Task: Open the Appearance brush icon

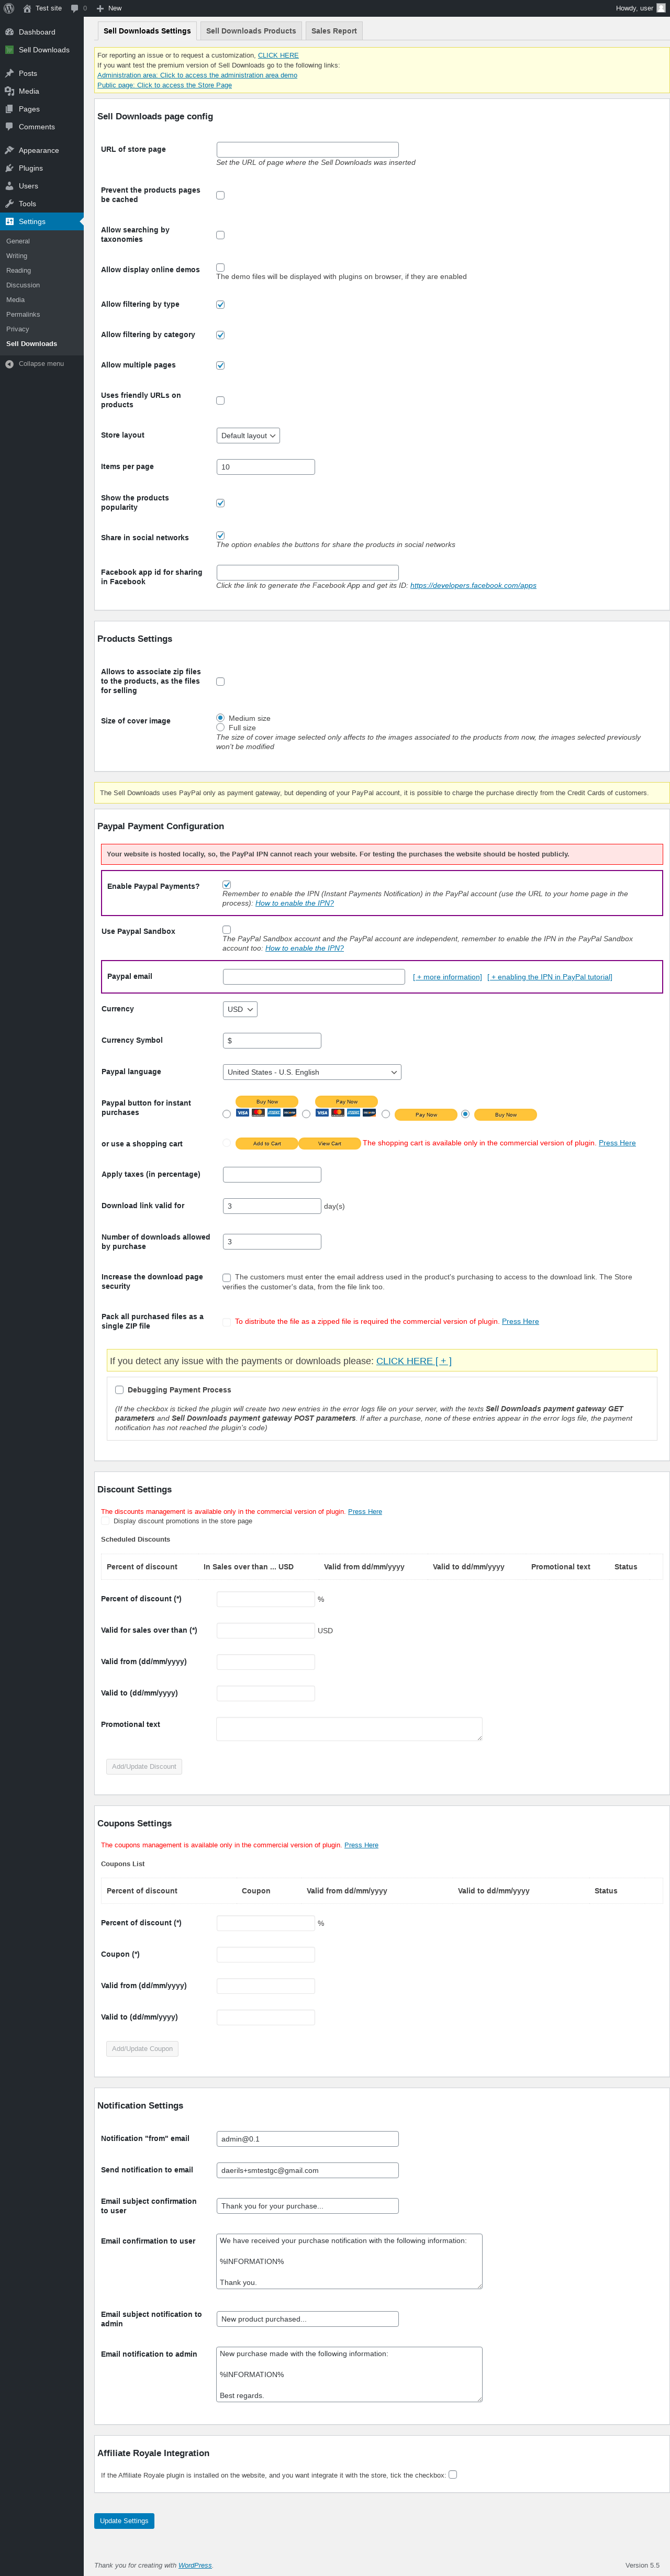Action: point(10,151)
